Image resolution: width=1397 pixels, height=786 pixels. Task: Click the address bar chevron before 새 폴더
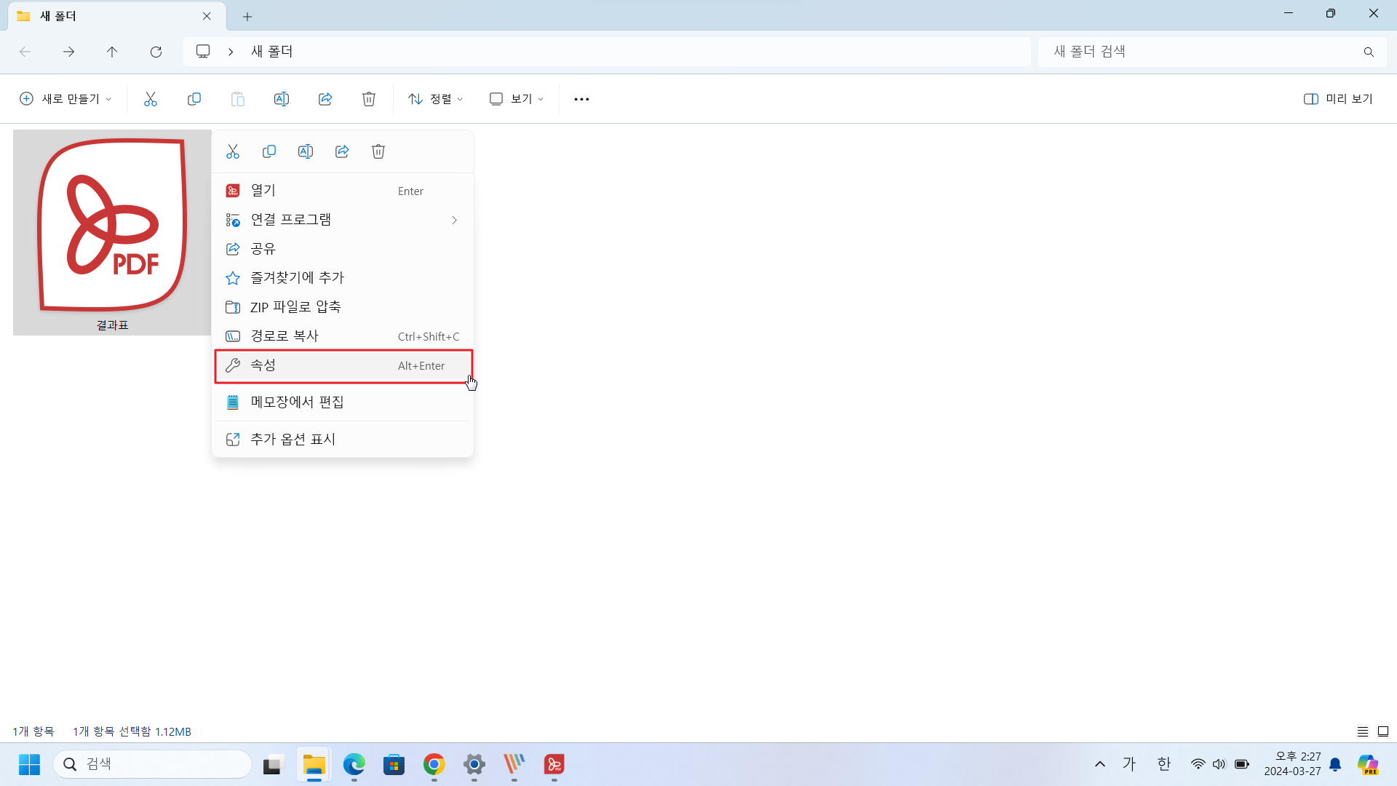point(231,52)
